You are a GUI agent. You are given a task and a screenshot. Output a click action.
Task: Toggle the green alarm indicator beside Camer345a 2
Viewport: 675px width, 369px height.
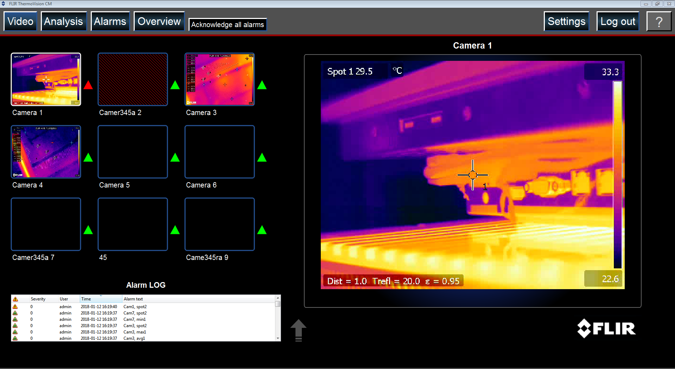(x=175, y=84)
